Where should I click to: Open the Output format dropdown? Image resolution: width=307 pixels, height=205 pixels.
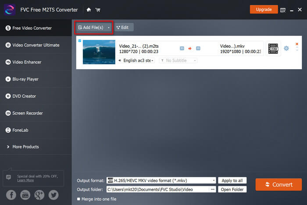(x=161, y=180)
